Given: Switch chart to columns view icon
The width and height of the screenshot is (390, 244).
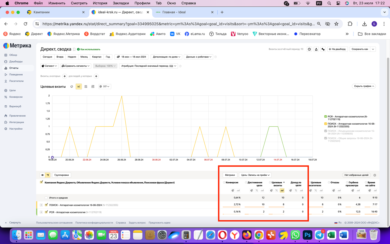Looking at the screenshot, I should 93,87.
